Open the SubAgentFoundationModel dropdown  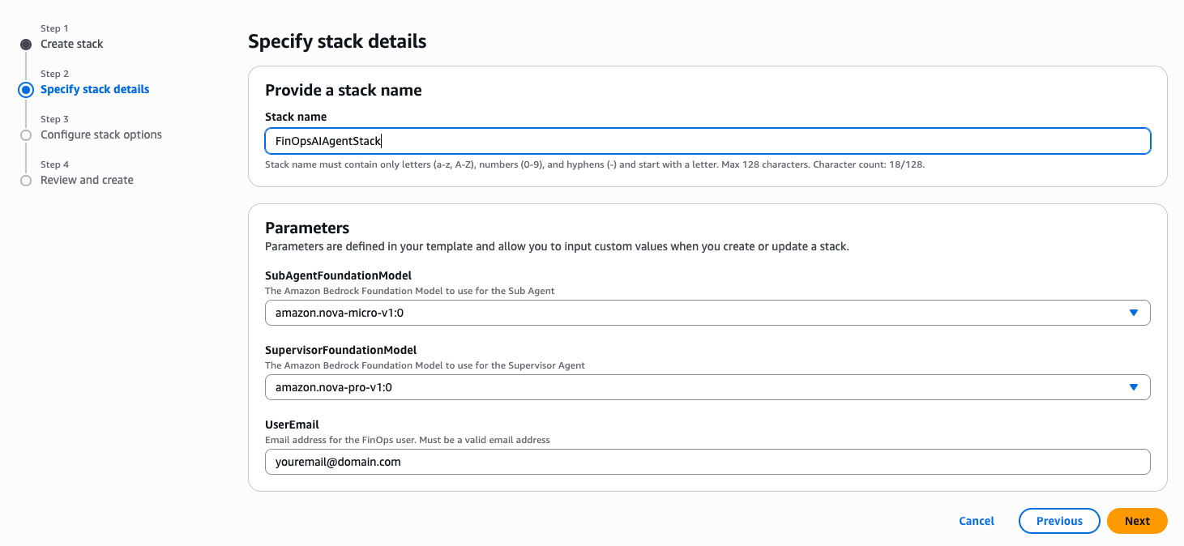pyautogui.click(x=707, y=313)
